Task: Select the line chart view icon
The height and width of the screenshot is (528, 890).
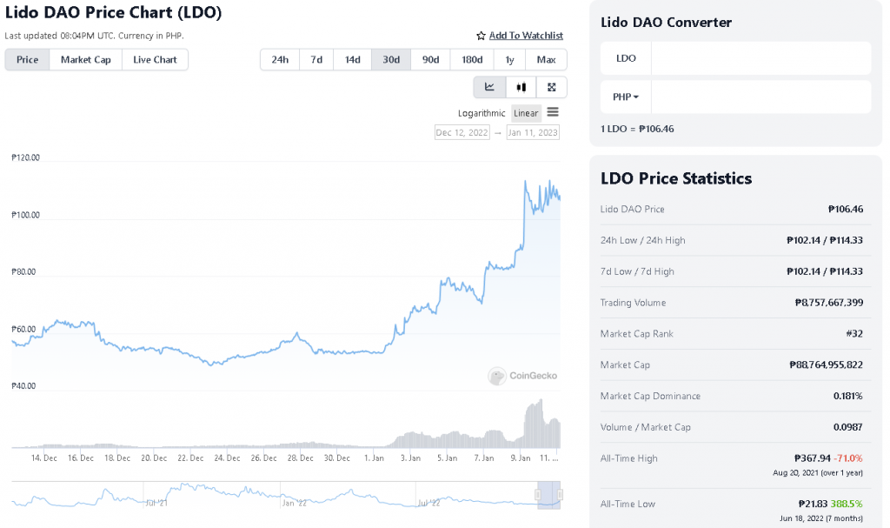Action: coord(489,87)
